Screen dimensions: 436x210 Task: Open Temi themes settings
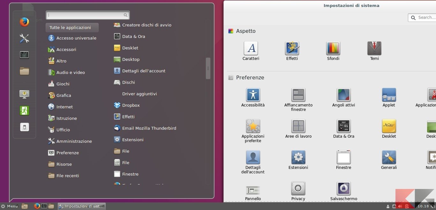[374, 51]
